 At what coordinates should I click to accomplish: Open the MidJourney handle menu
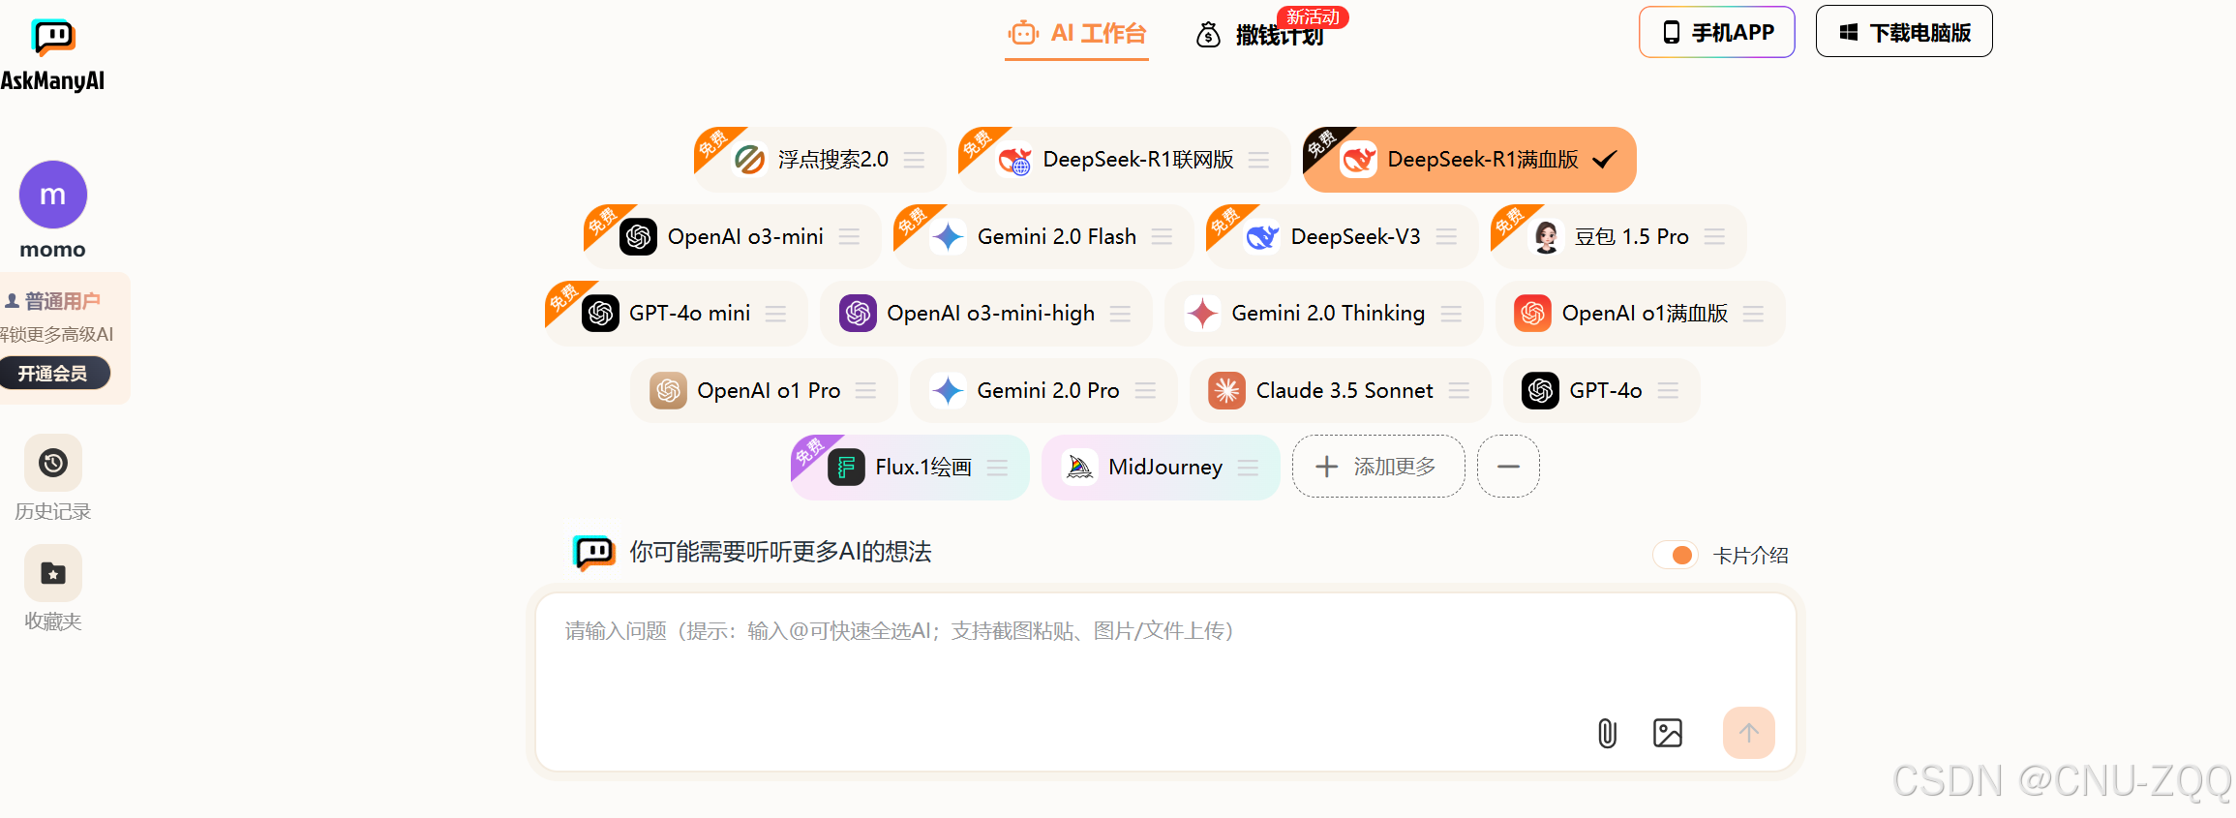pyautogui.click(x=1249, y=468)
